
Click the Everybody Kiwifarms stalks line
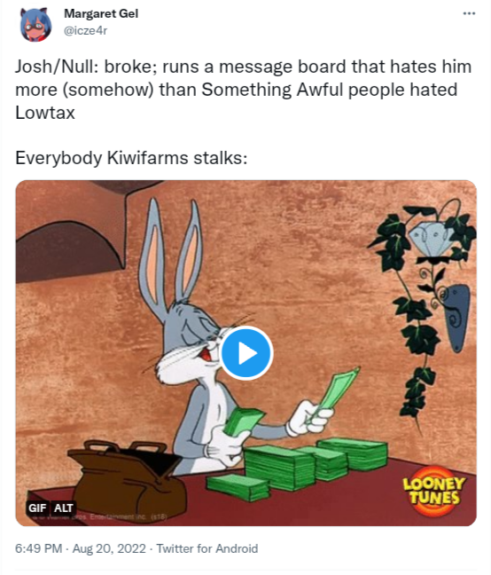[x=131, y=158]
